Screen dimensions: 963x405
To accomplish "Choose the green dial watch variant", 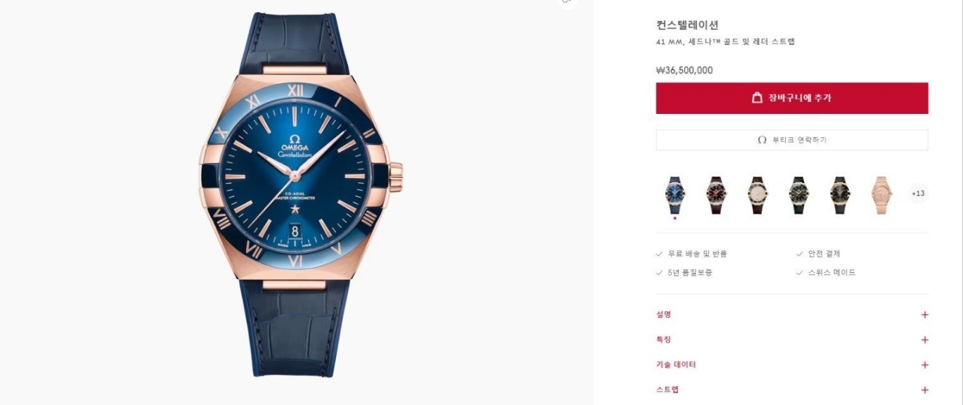I will (x=799, y=195).
